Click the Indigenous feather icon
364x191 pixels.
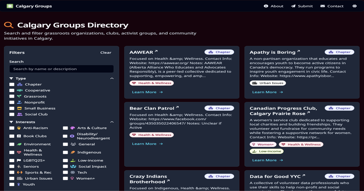pos(72,152)
